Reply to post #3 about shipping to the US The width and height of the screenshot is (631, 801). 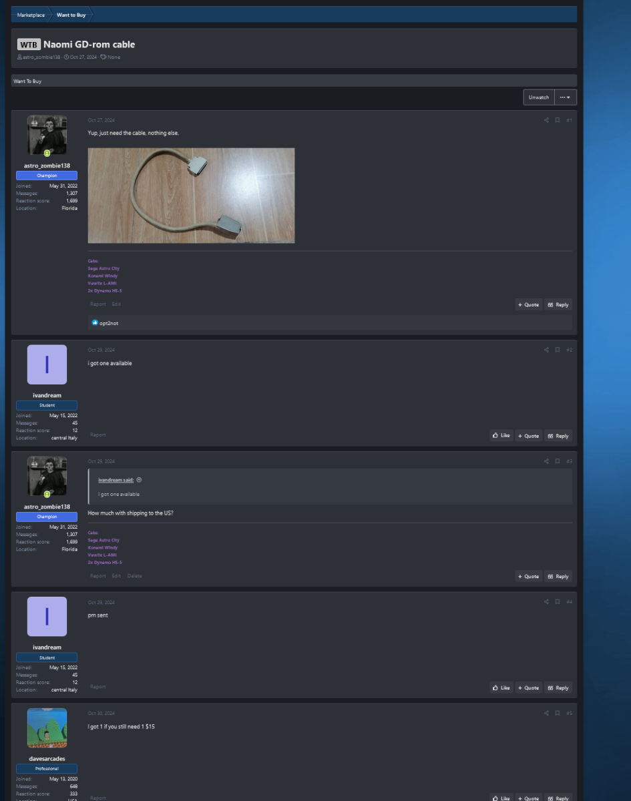(558, 577)
